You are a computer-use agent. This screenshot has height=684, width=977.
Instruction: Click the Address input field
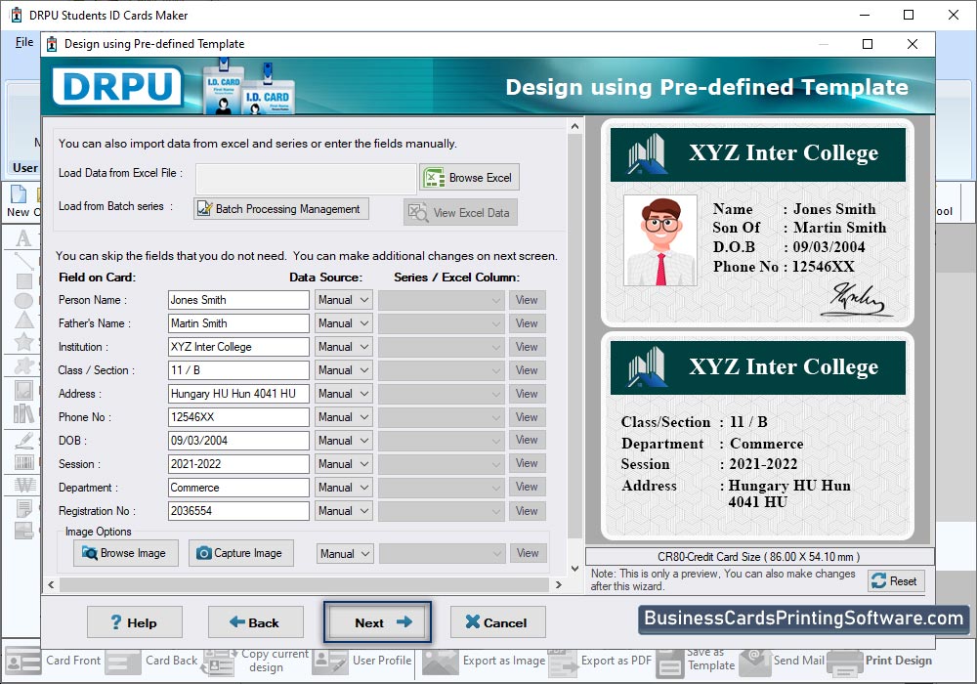(x=238, y=394)
